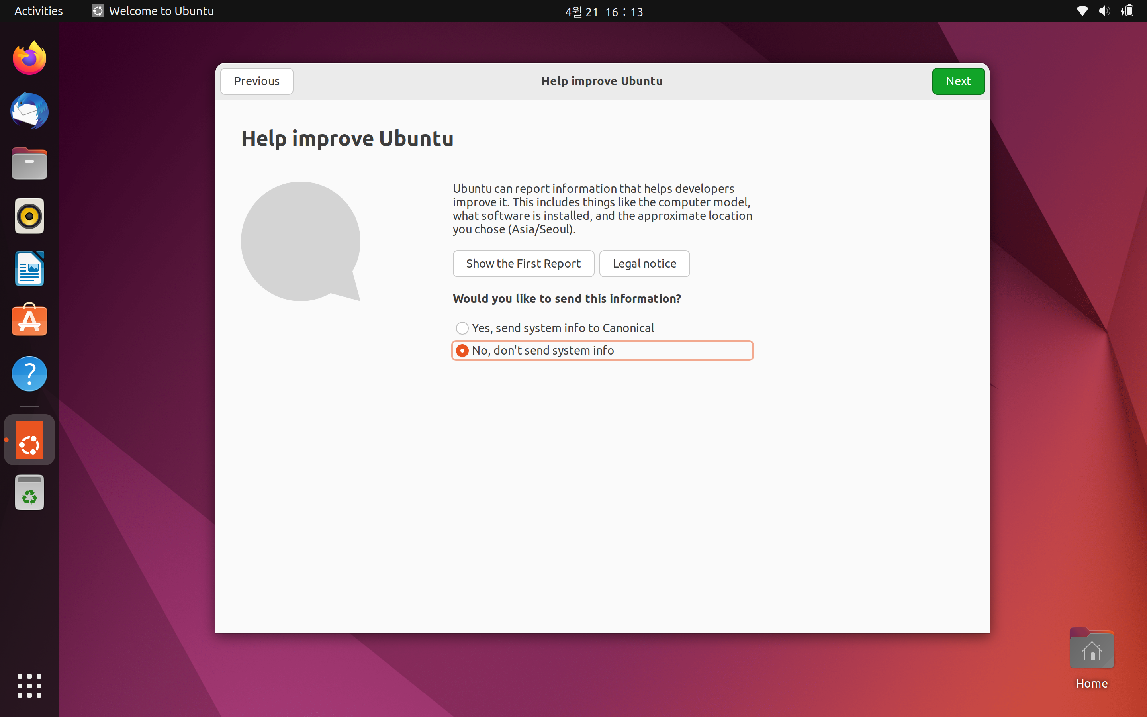The image size is (1147, 717).
Task: Click the Wi-Fi network status icon
Action: point(1082,11)
